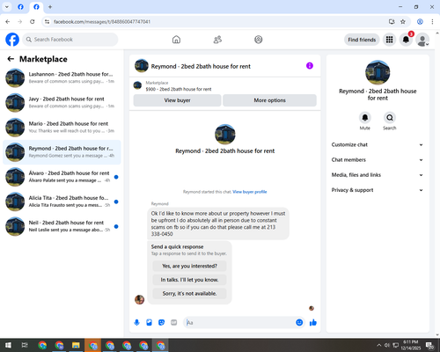
Task: Click the site information icon in address bar
Action: (x=47, y=22)
